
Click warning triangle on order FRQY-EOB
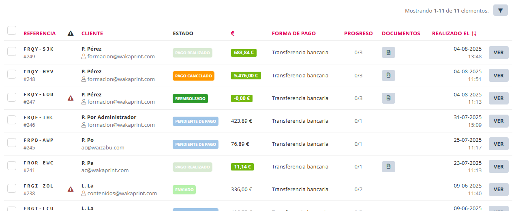pyautogui.click(x=71, y=98)
